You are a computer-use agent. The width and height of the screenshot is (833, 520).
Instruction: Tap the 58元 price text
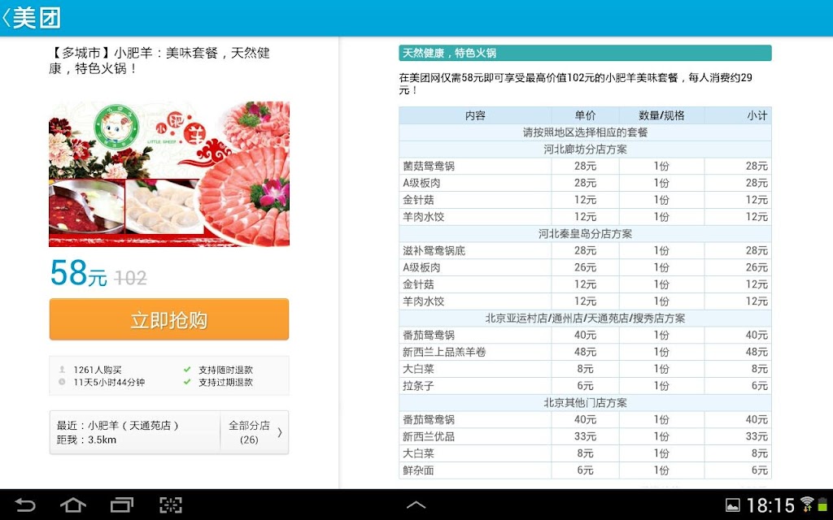point(79,273)
